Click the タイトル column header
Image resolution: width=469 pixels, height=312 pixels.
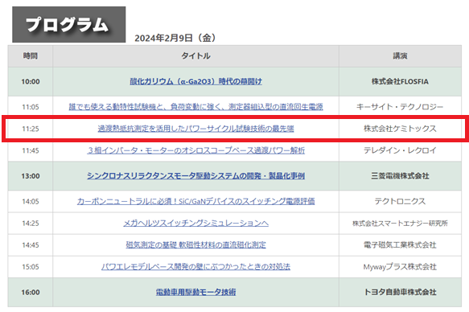[196, 55]
